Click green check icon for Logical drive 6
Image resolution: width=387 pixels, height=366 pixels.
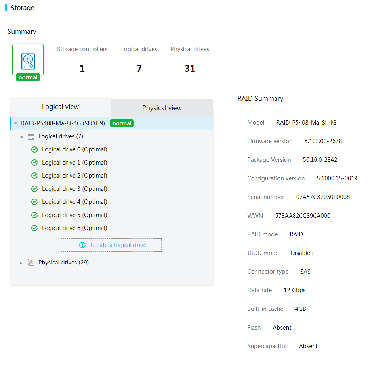pos(34,228)
